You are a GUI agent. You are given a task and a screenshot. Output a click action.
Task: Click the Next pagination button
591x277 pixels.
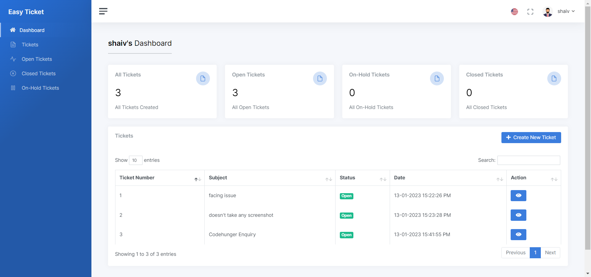550,253
